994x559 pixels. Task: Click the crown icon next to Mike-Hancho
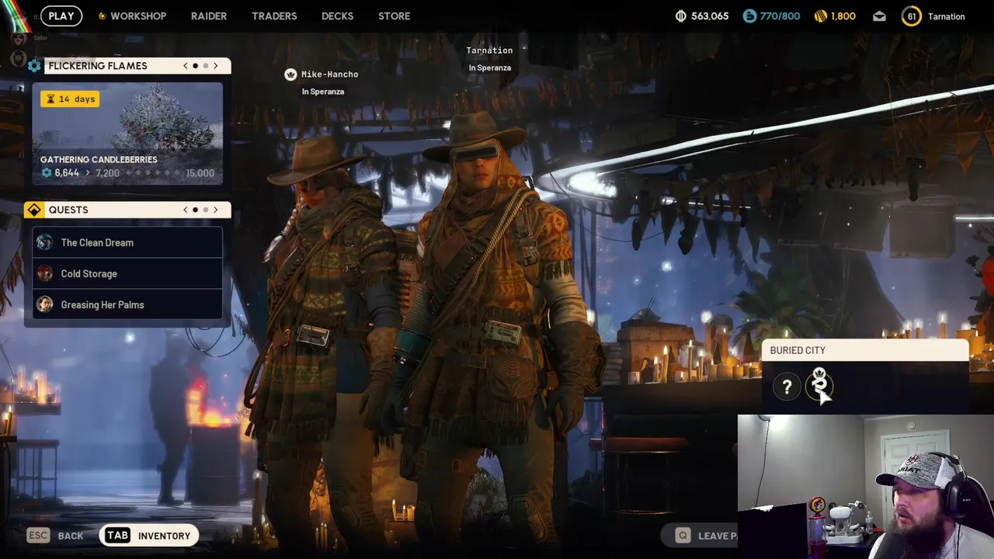[290, 75]
